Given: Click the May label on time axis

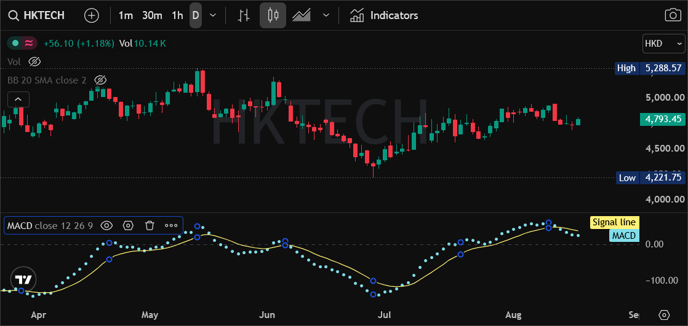Looking at the screenshot, I should pos(150,314).
